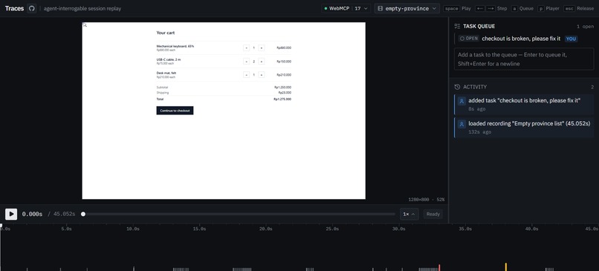Increase Desk mat quantity with plus
The image size is (599, 271).
(262, 75)
